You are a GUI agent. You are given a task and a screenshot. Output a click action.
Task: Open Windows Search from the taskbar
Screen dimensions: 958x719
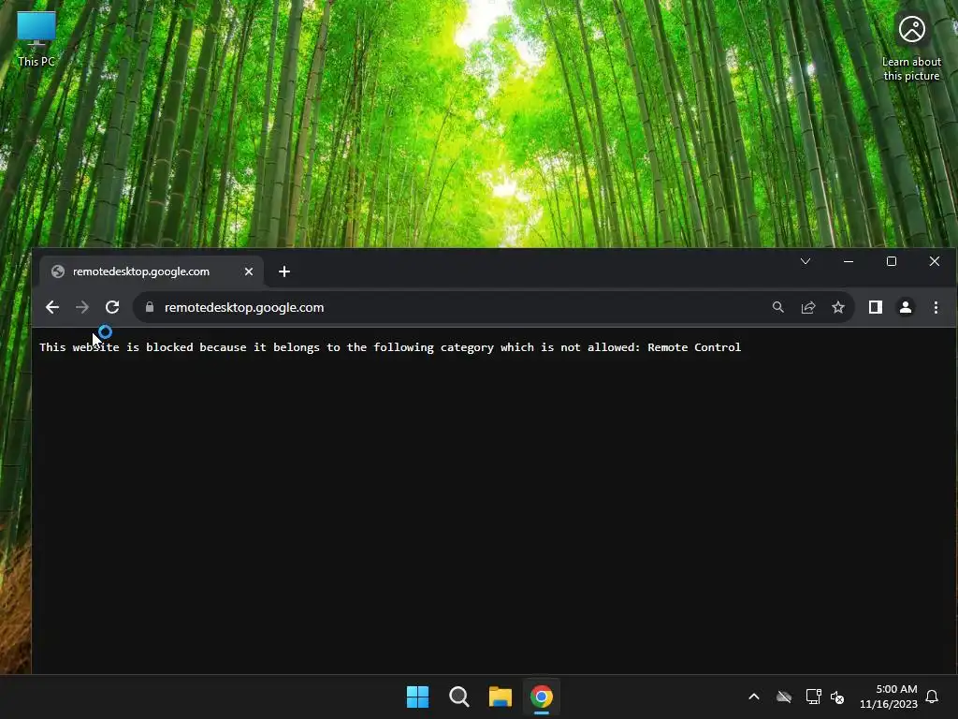pyautogui.click(x=458, y=697)
